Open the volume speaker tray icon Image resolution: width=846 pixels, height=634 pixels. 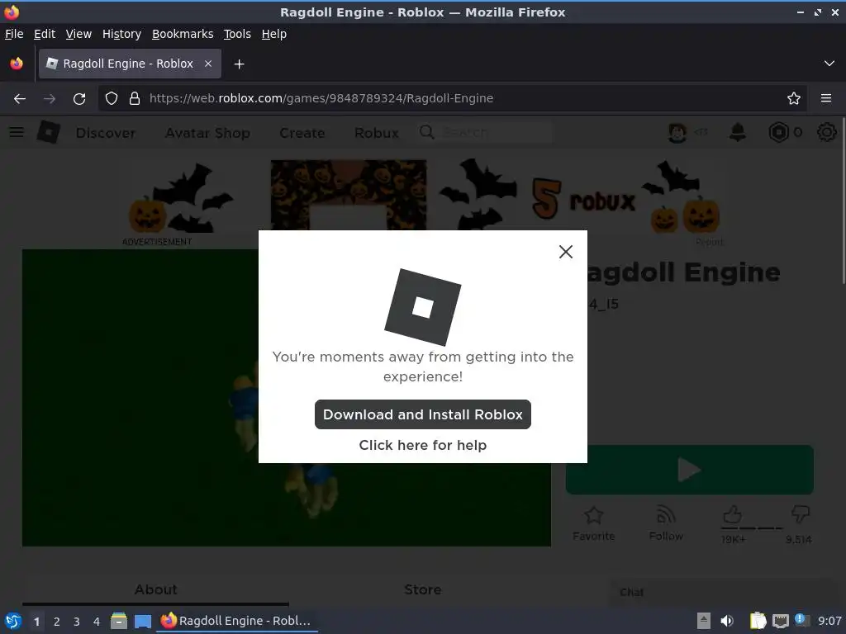click(727, 621)
